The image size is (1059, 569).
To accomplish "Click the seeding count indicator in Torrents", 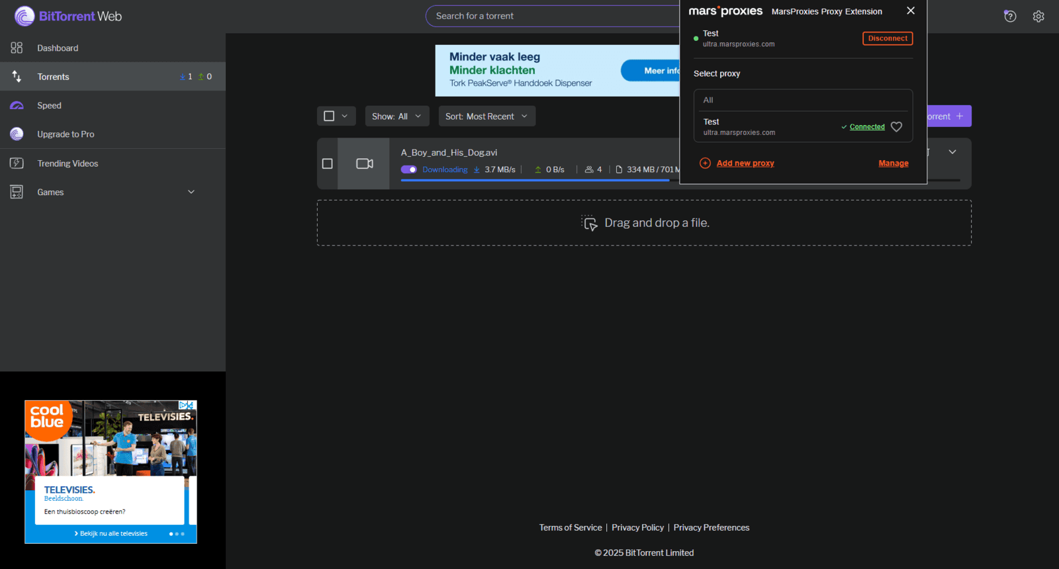I will point(205,77).
